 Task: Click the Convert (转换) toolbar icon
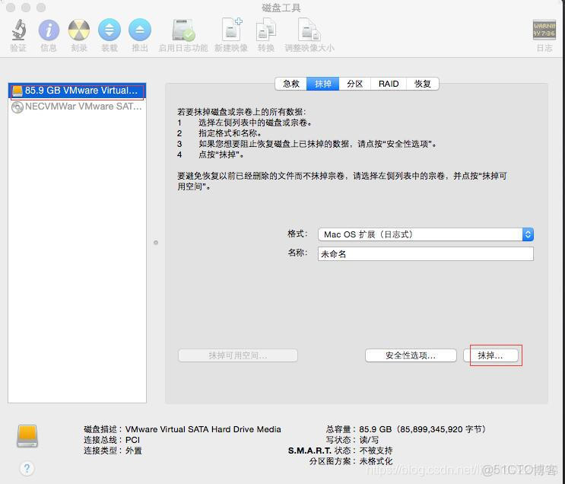(x=266, y=30)
